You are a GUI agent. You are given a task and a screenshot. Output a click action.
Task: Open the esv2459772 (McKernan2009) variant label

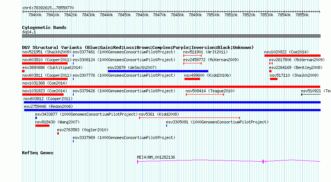pos(211,60)
